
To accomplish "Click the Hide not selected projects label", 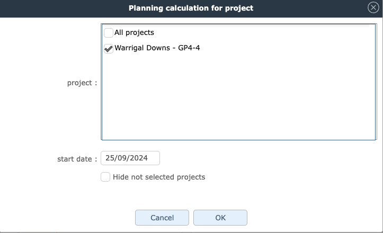I will click(x=158, y=177).
